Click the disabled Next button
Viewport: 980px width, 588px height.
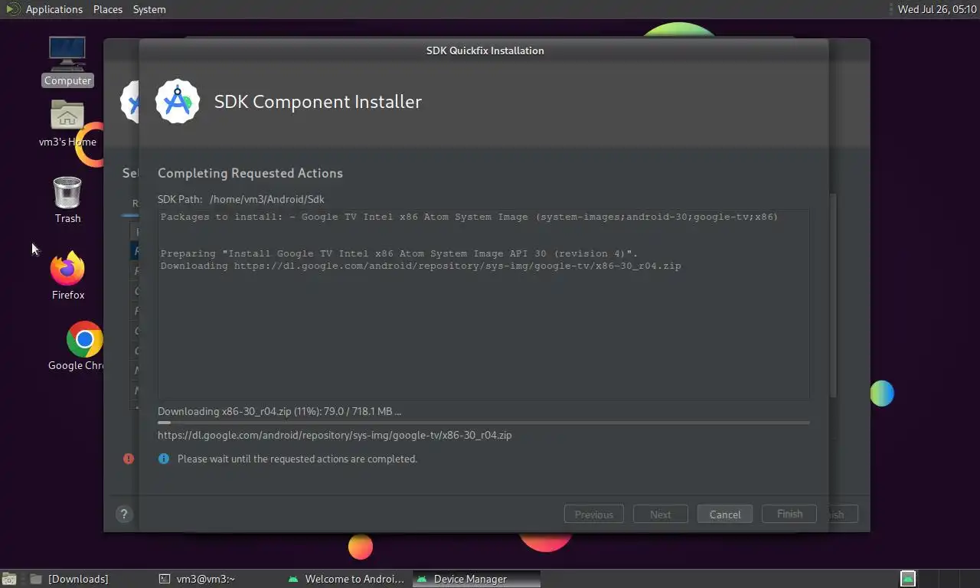coord(661,514)
